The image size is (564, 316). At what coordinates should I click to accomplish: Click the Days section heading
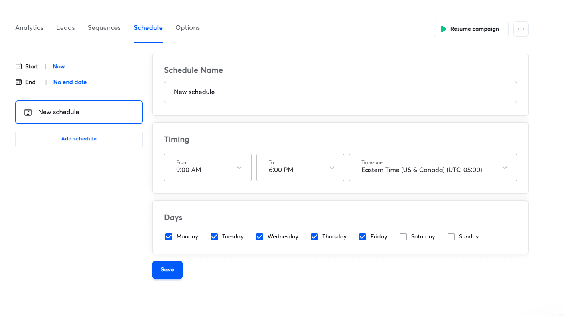[x=173, y=218]
